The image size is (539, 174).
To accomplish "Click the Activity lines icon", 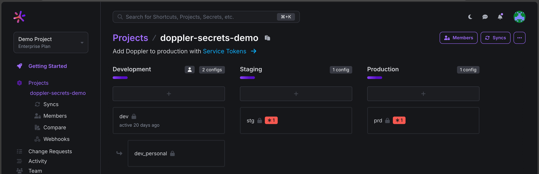I will (20, 161).
